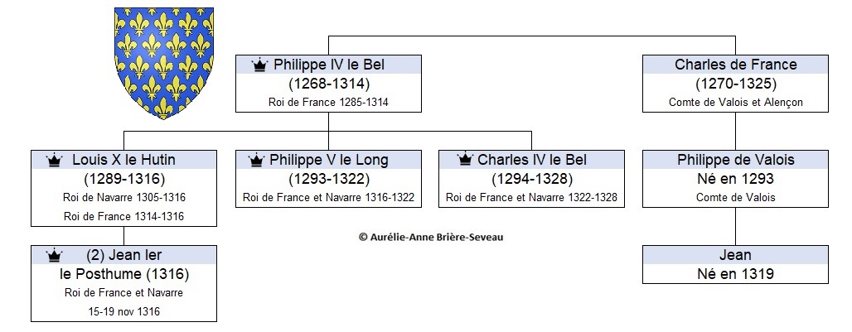Click the Jean Ier le Posthume (1316) text
The height and width of the screenshot is (332, 852).
[x=123, y=265]
